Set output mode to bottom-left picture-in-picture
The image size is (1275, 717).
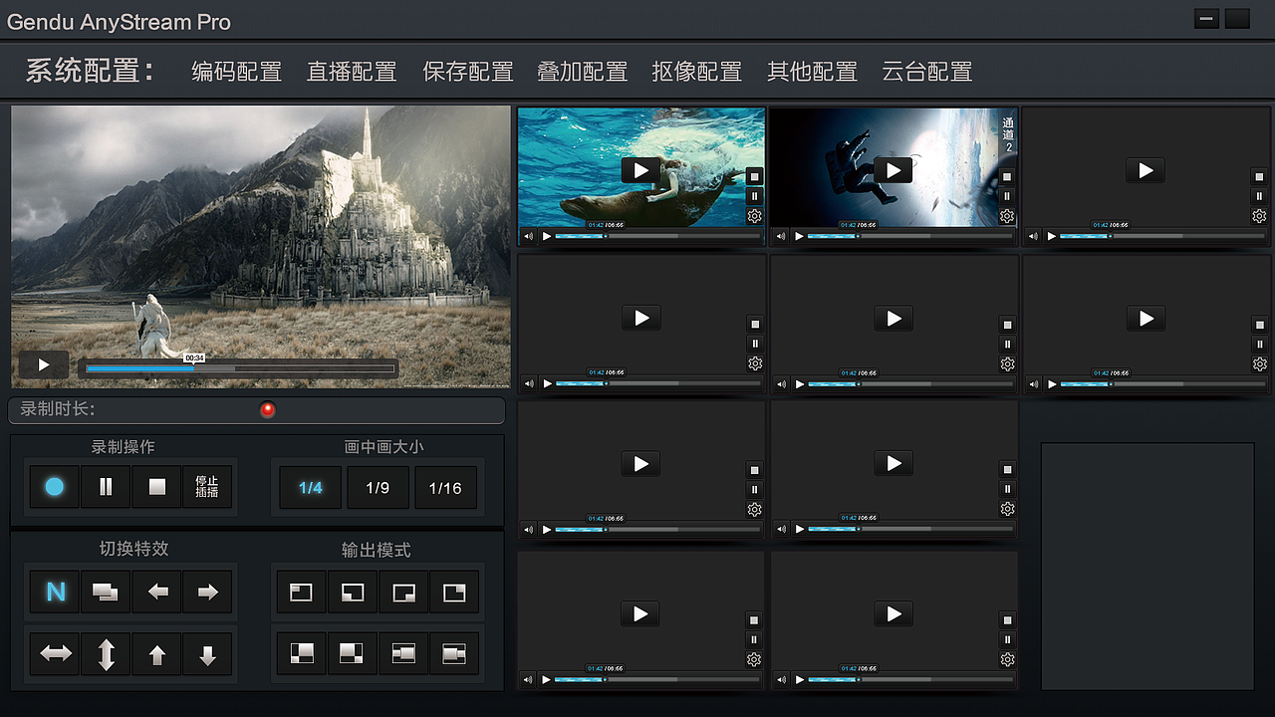(353, 592)
